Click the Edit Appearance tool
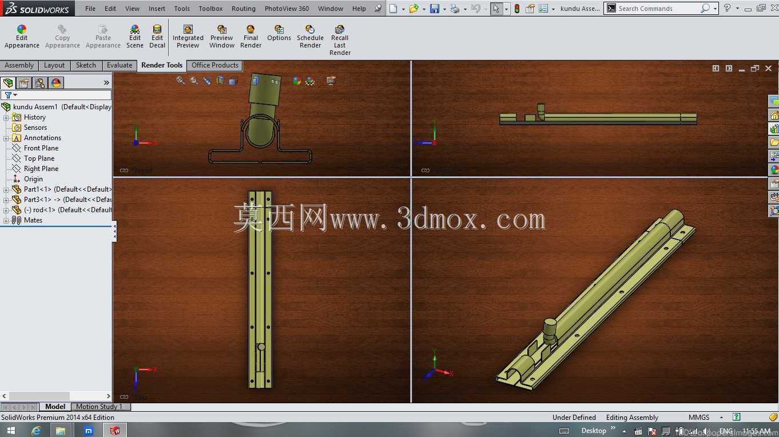 point(22,37)
